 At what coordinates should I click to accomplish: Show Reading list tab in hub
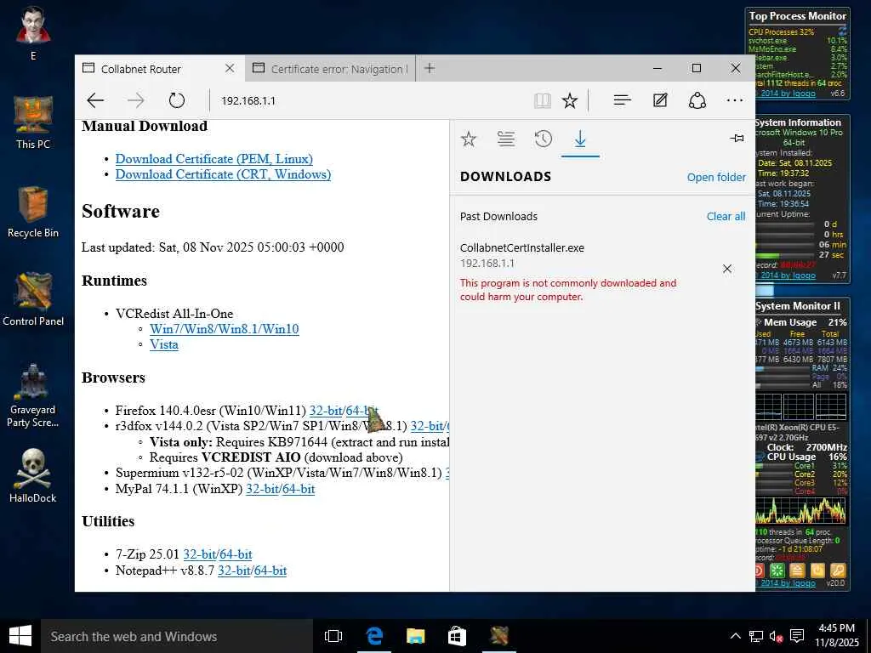tap(505, 139)
